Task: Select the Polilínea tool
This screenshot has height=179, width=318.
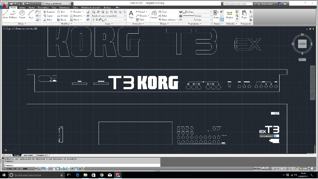Action: click(13, 15)
